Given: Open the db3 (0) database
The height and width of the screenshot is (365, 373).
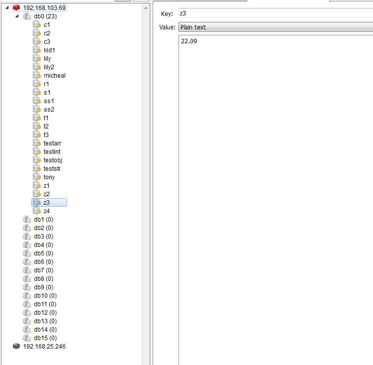Looking at the screenshot, I should pyautogui.click(x=44, y=237).
